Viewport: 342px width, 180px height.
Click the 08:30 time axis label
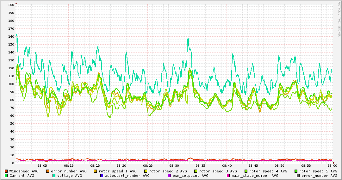(174, 165)
